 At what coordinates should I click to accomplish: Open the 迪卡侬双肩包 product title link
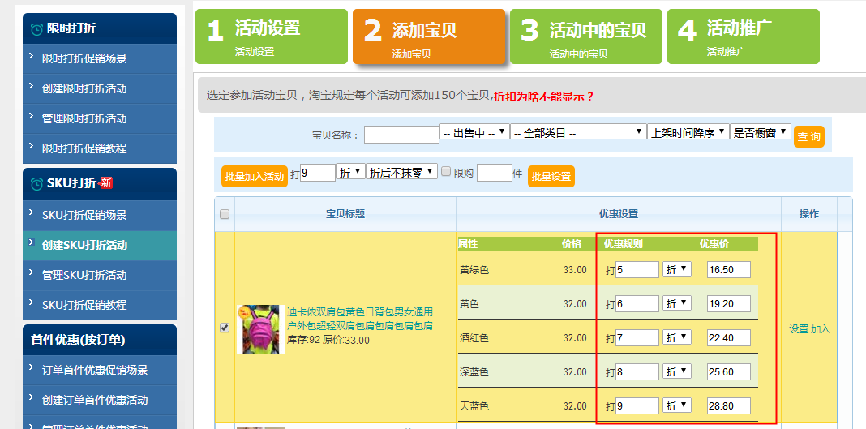[359, 319]
